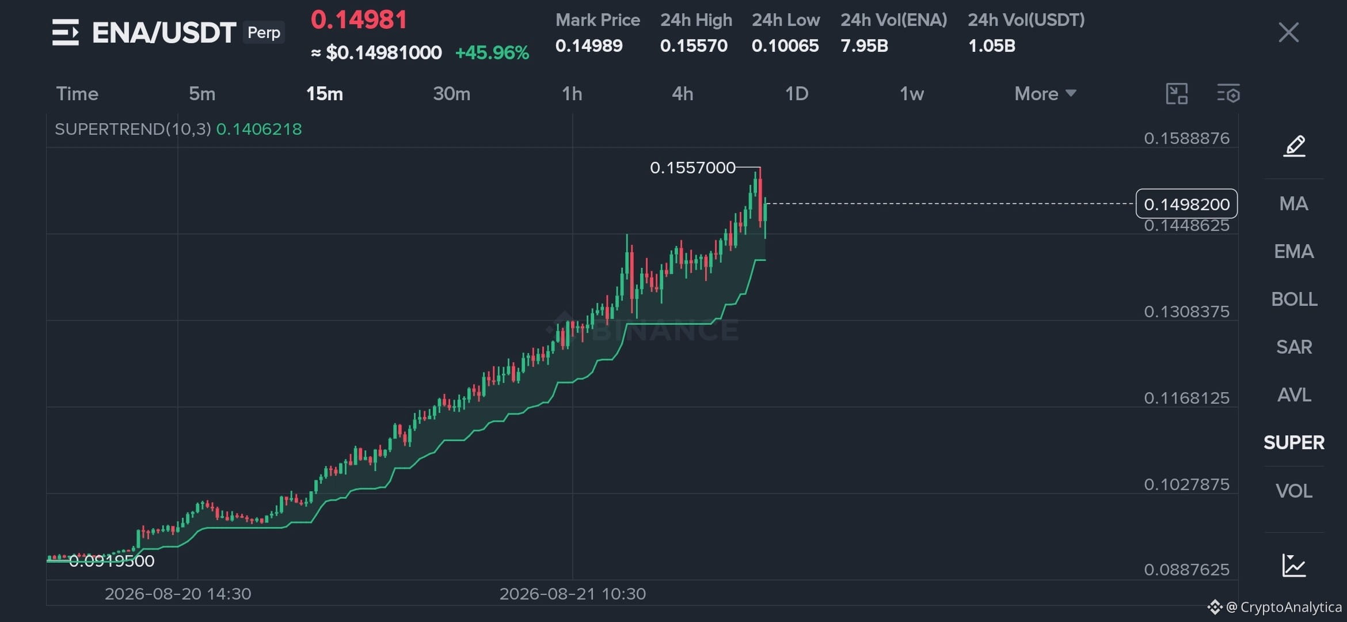
Task: Toggle the AVL indicator
Action: pyautogui.click(x=1294, y=395)
